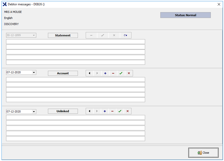
Task: Delete Account message using the minus icon
Action: tap(113, 73)
